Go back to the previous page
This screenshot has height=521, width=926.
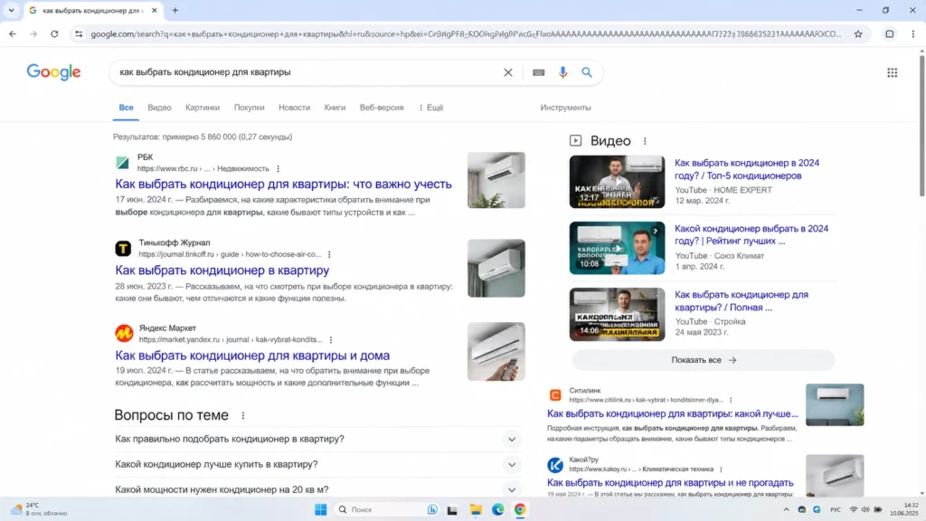pyautogui.click(x=13, y=33)
